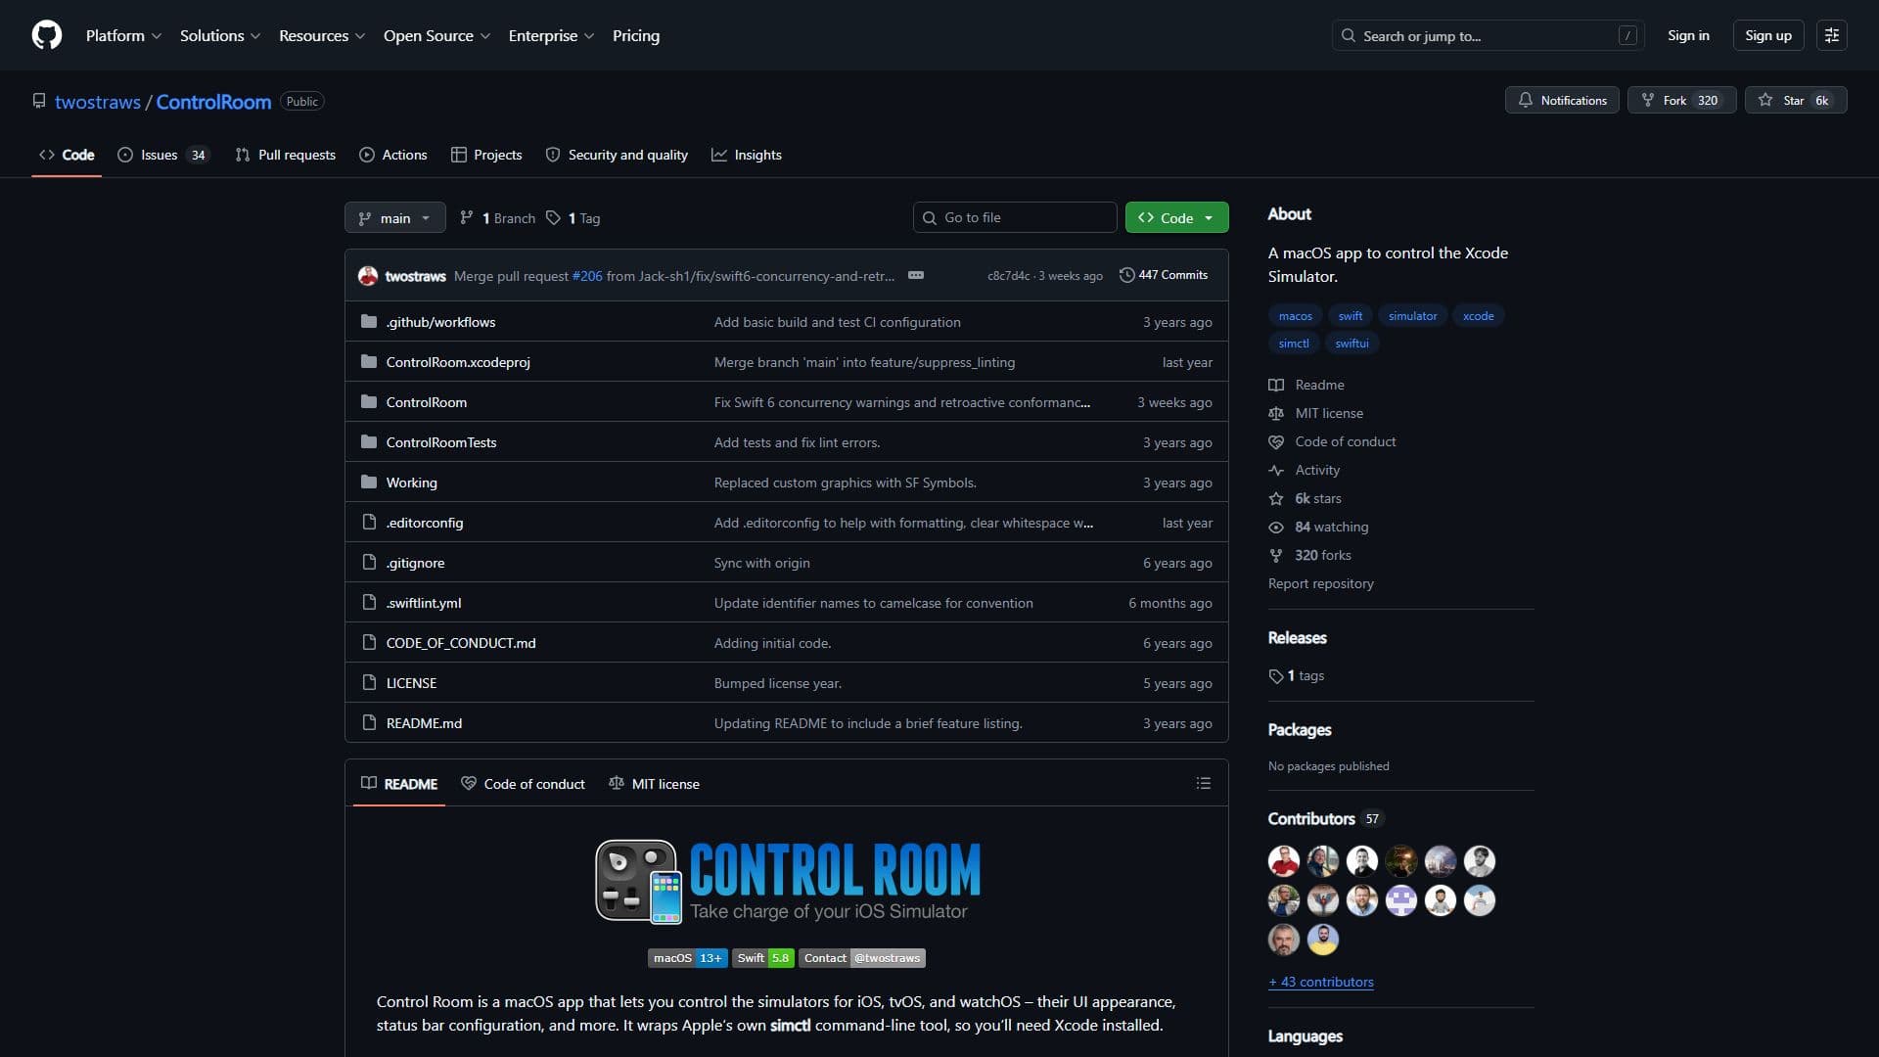This screenshot has height=1057, width=1879.
Task: Click the twostraws avatar in latest commit
Action: [368, 276]
